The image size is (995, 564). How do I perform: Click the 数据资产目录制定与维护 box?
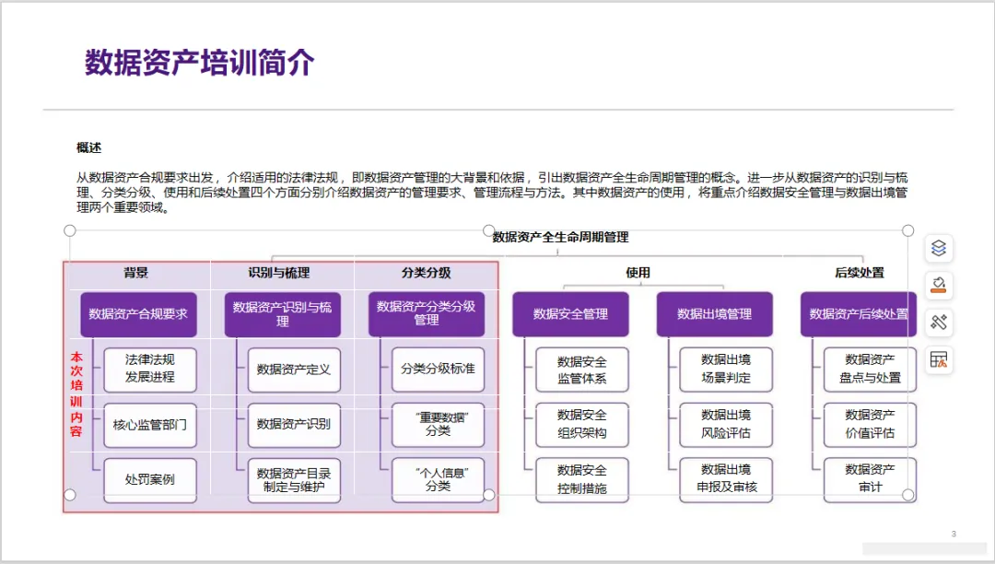pyautogui.click(x=294, y=480)
